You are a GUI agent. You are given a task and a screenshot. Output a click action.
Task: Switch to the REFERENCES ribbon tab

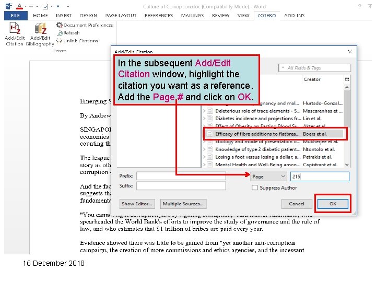[159, 16]
